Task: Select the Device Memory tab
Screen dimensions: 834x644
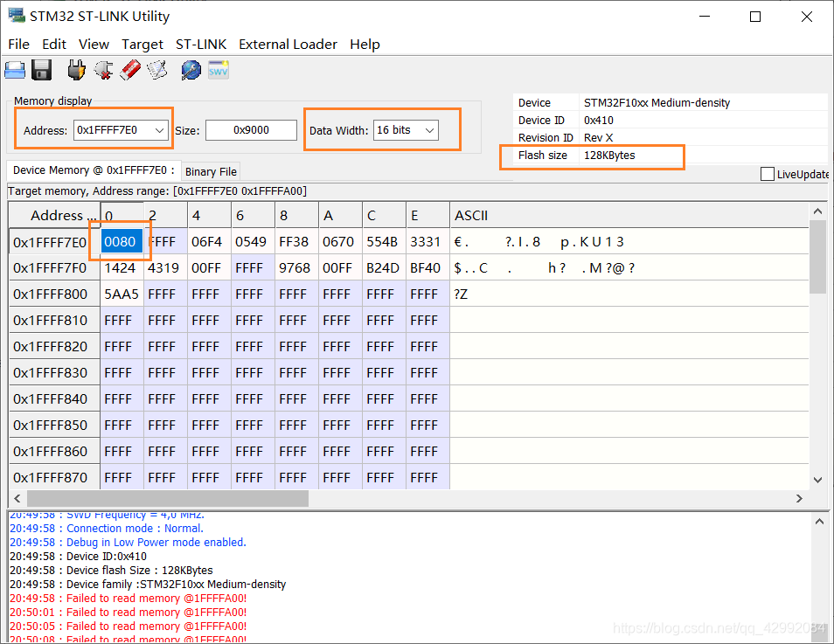Action: 94,170
